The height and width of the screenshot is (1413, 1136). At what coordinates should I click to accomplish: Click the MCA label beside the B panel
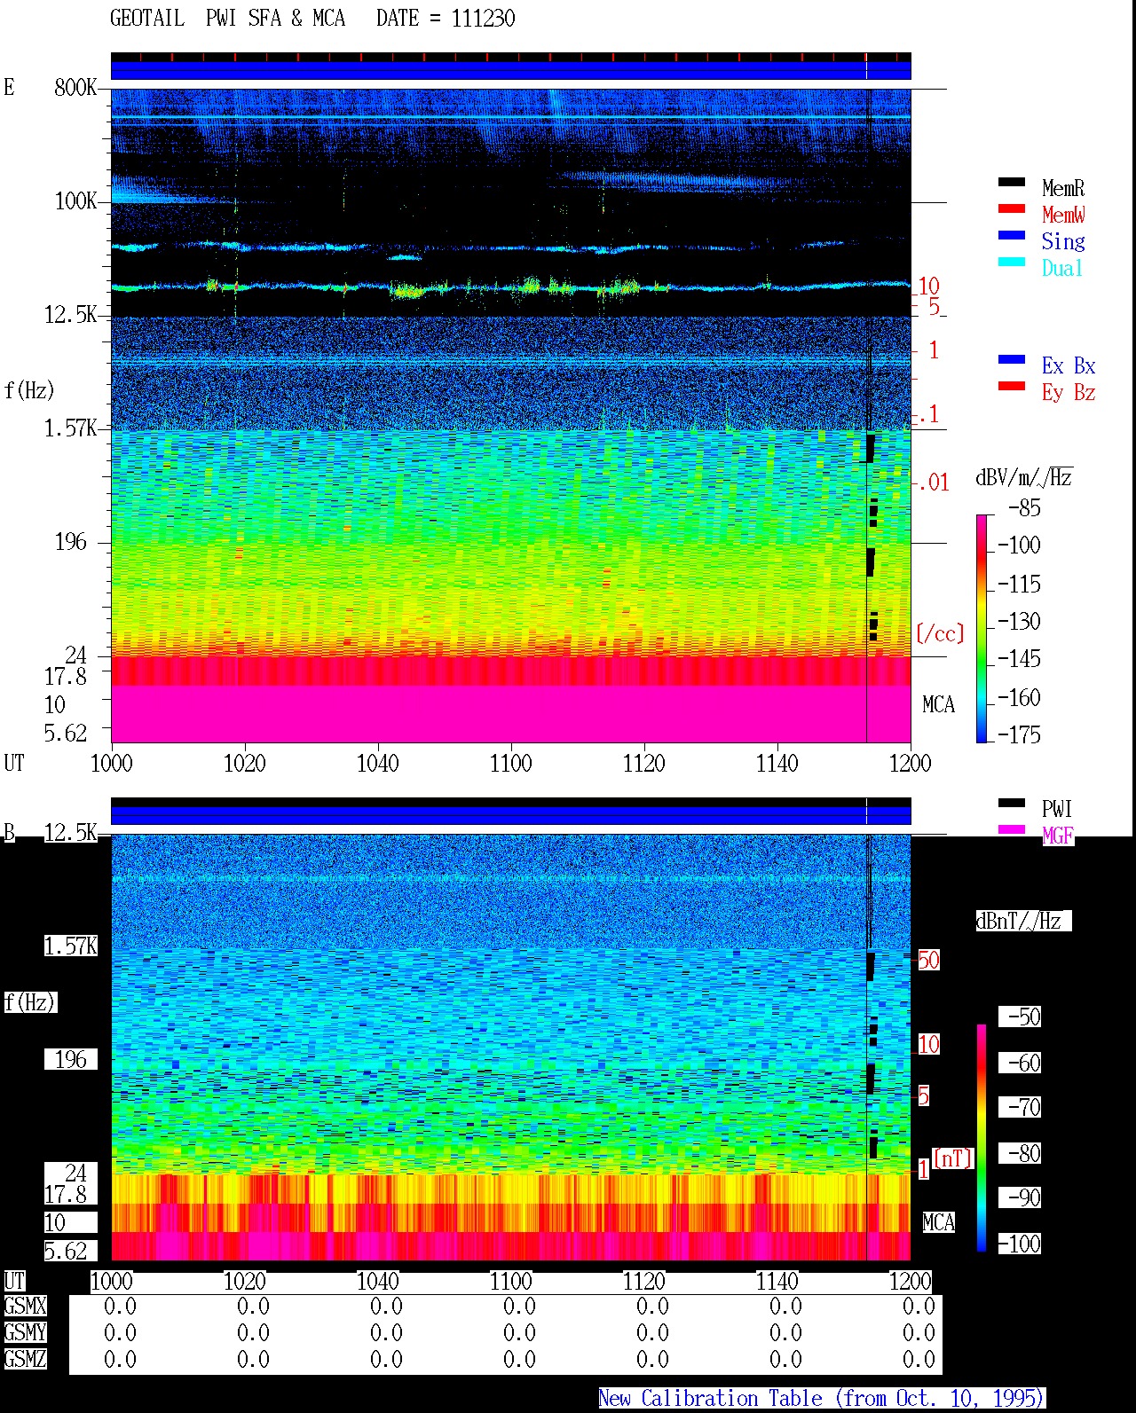(x=939, y=1222)
